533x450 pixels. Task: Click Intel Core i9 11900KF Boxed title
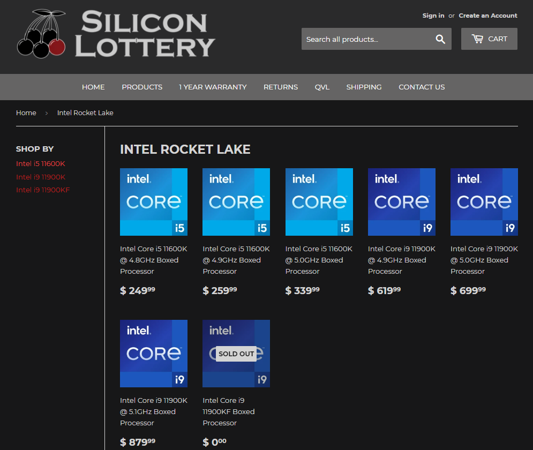click(229, 411)
